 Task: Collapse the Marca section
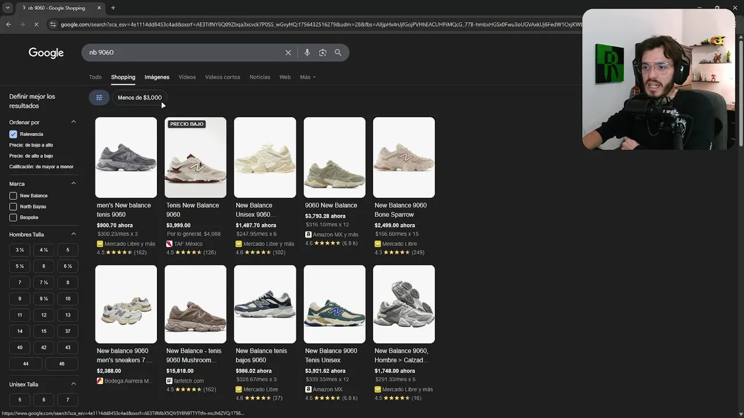[x=73, y=183]
